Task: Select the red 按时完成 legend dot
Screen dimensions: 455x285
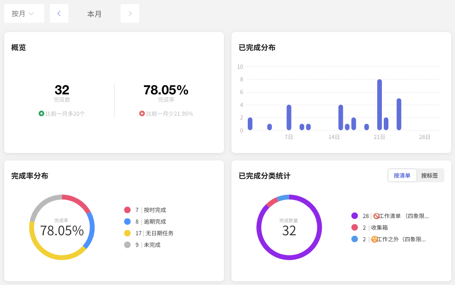Action: tap(127, 210)
